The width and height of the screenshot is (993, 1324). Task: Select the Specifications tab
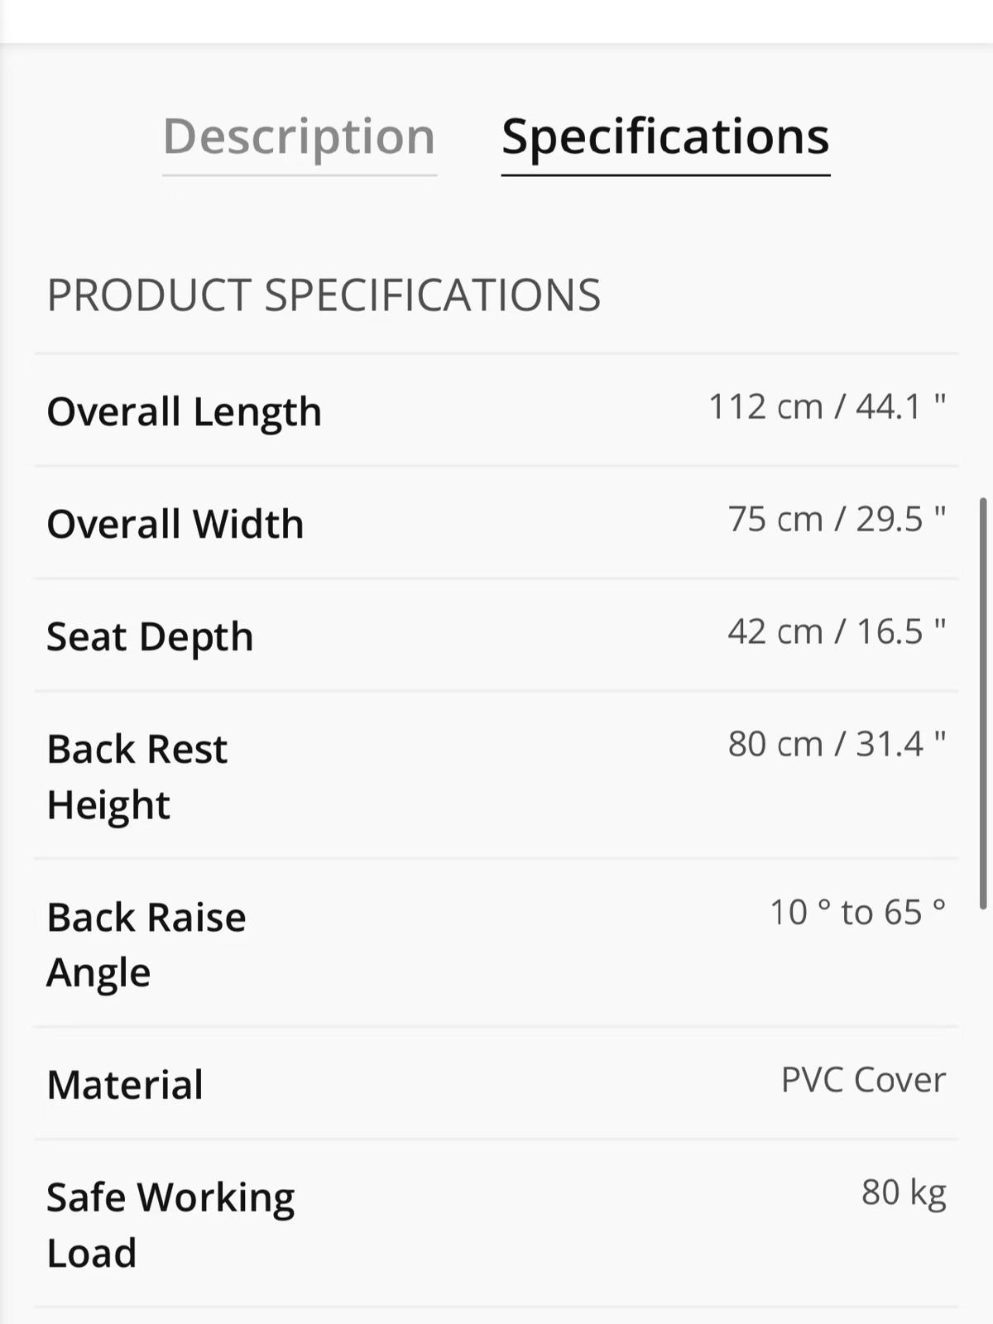(665, 137)
